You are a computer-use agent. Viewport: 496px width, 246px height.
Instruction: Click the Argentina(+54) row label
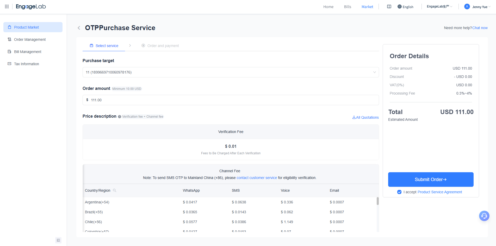[x=97, y=202]
